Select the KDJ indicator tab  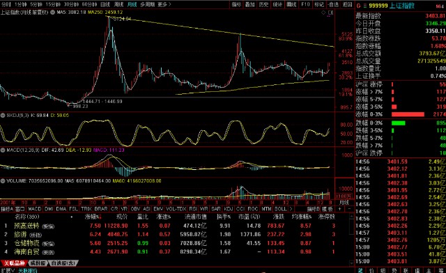pos(229,209)
